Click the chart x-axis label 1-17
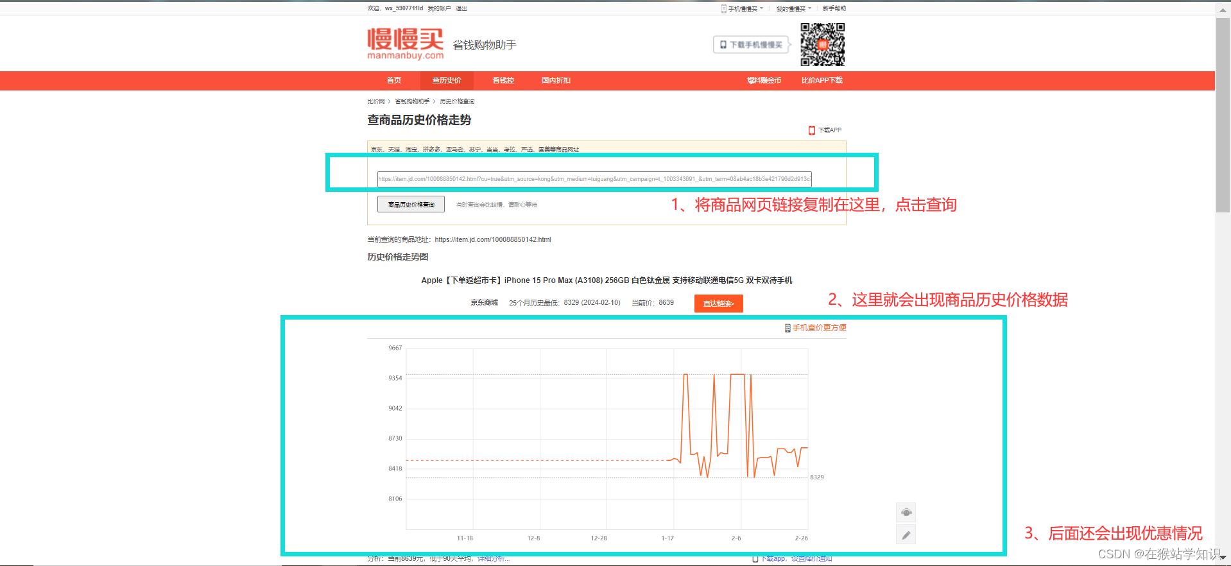The image size is (1231, 566). click(667, 538)
